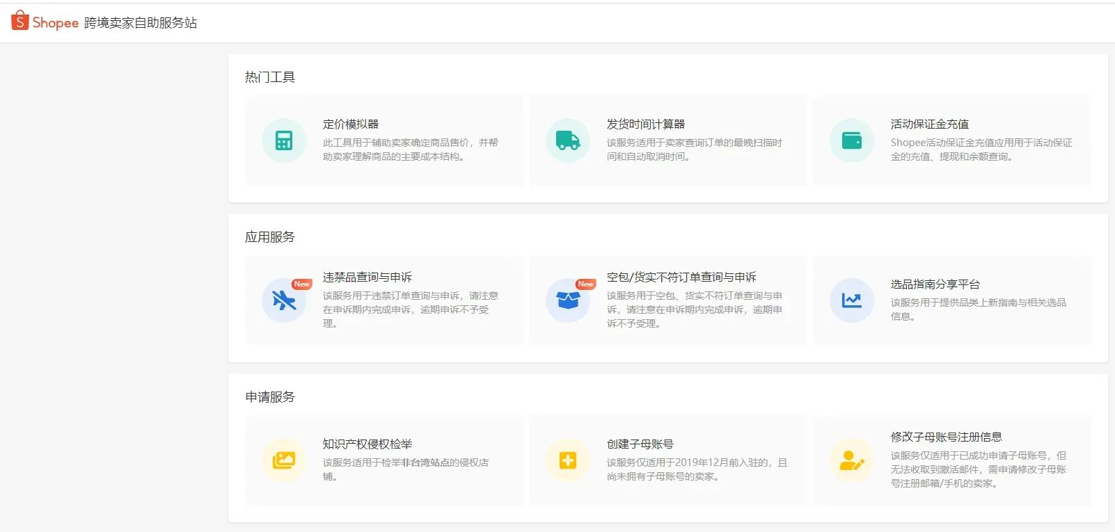
Task: Click description starting 该服务用于违禁订单查询与申诉
Action: click(x=411, y=309)
